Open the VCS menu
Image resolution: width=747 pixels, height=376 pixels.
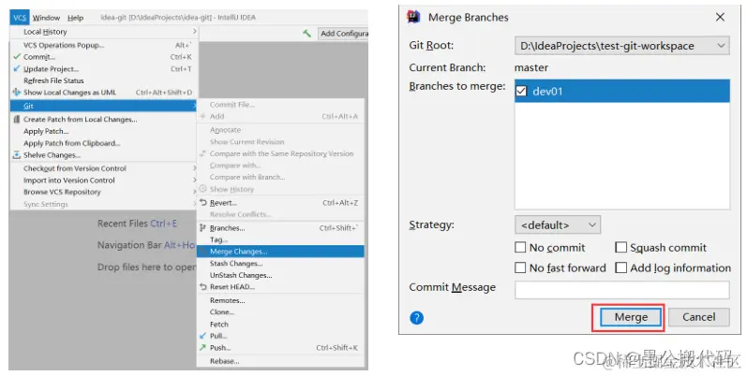click(x=20, y=18)
